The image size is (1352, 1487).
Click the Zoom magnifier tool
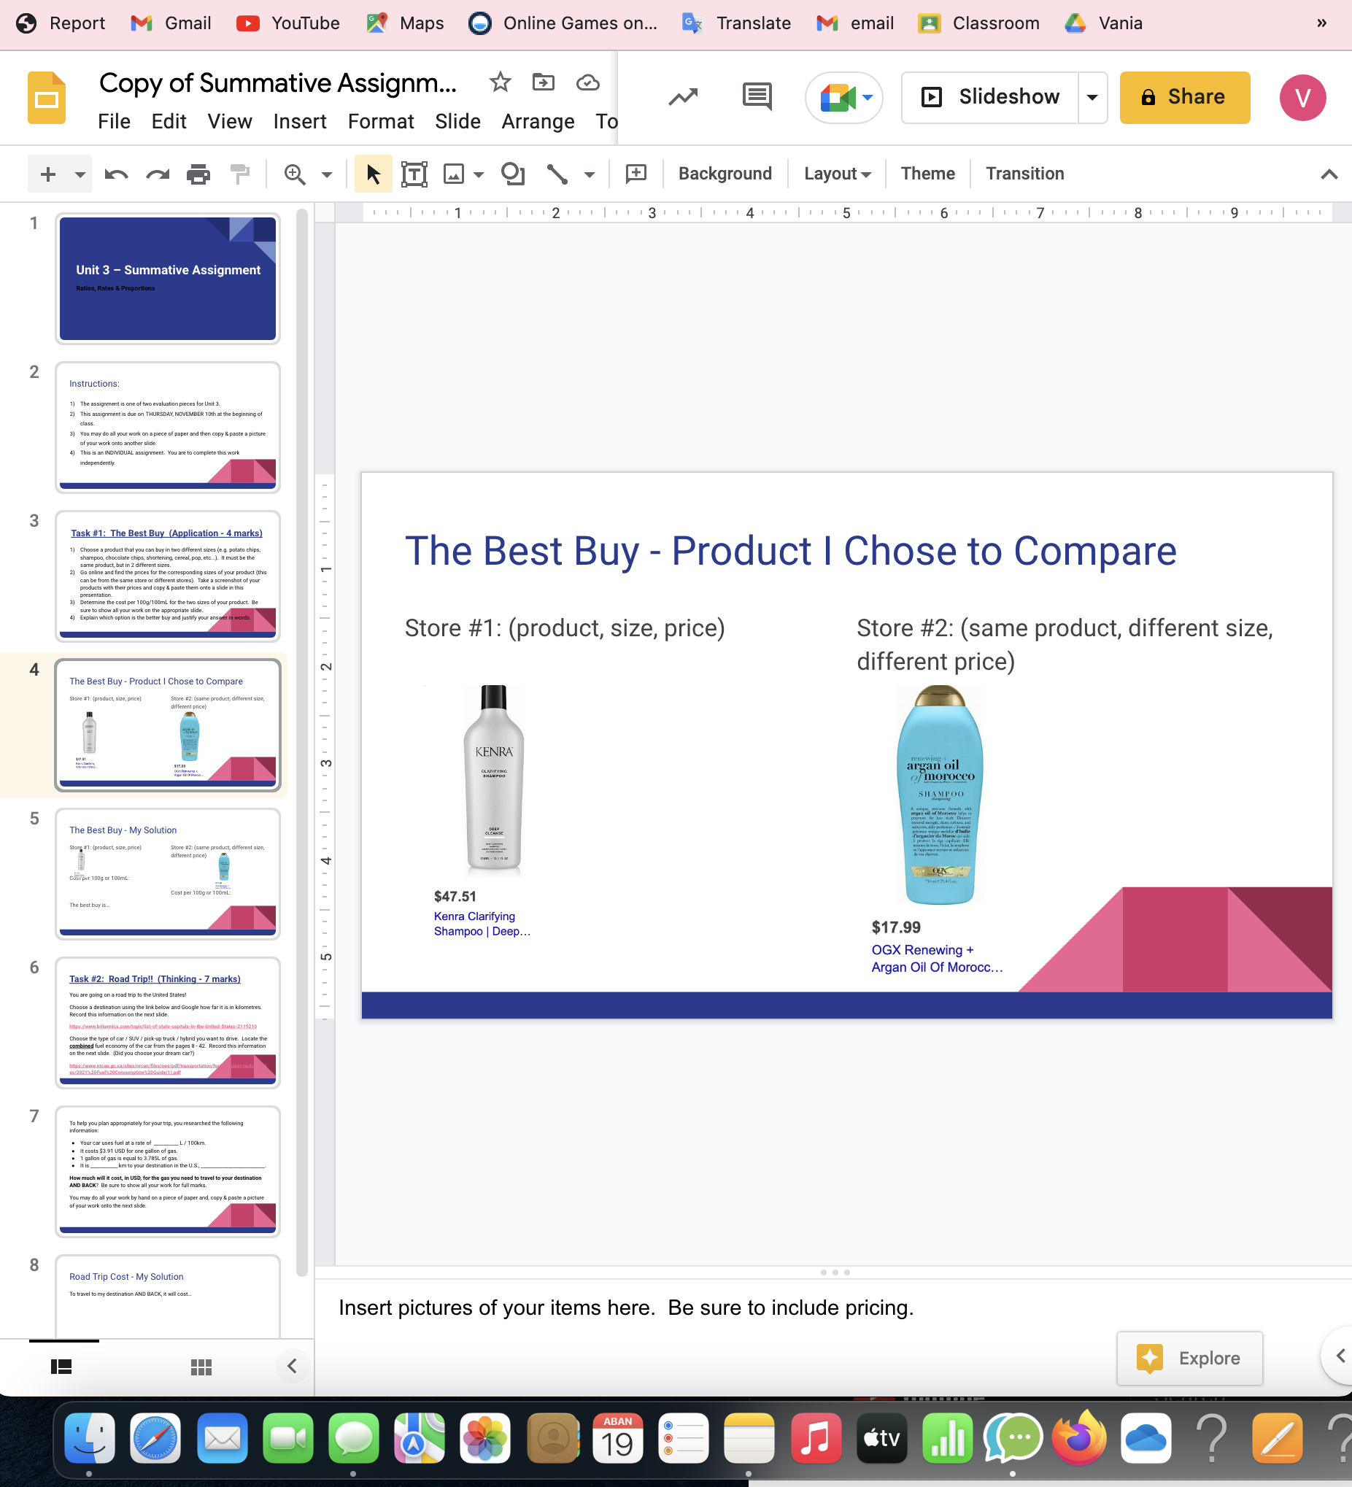point(295,174)
